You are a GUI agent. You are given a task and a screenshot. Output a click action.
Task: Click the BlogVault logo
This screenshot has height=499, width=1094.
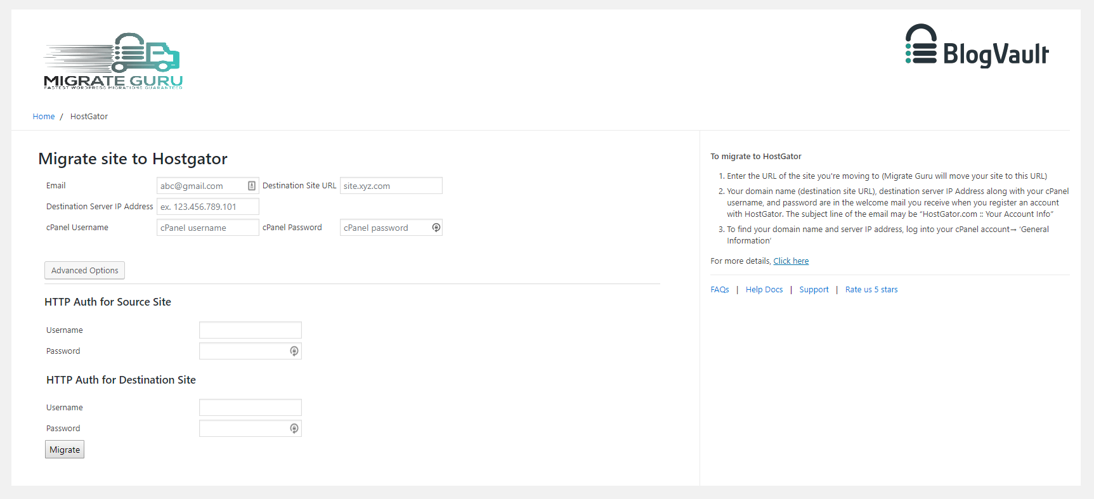(977, 46)
